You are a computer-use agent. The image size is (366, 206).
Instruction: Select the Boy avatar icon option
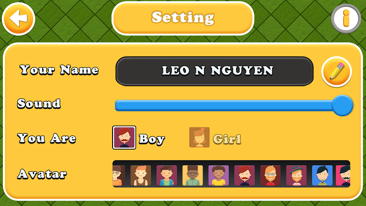tap(124, 138)
